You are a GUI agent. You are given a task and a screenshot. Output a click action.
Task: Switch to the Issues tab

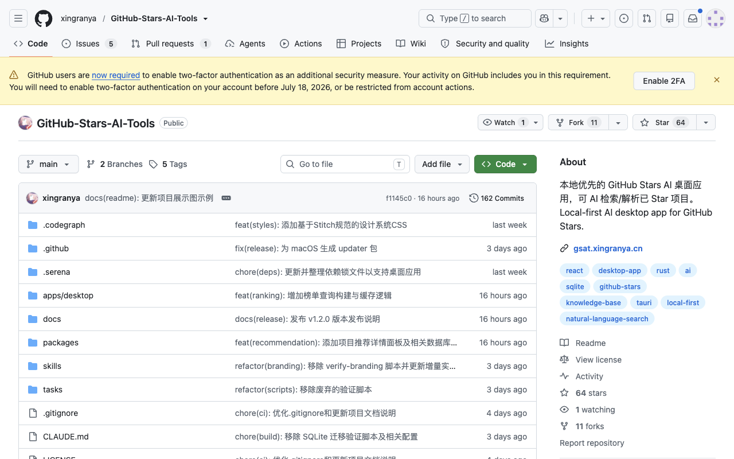pyautogui.click(x=89, y=44)
